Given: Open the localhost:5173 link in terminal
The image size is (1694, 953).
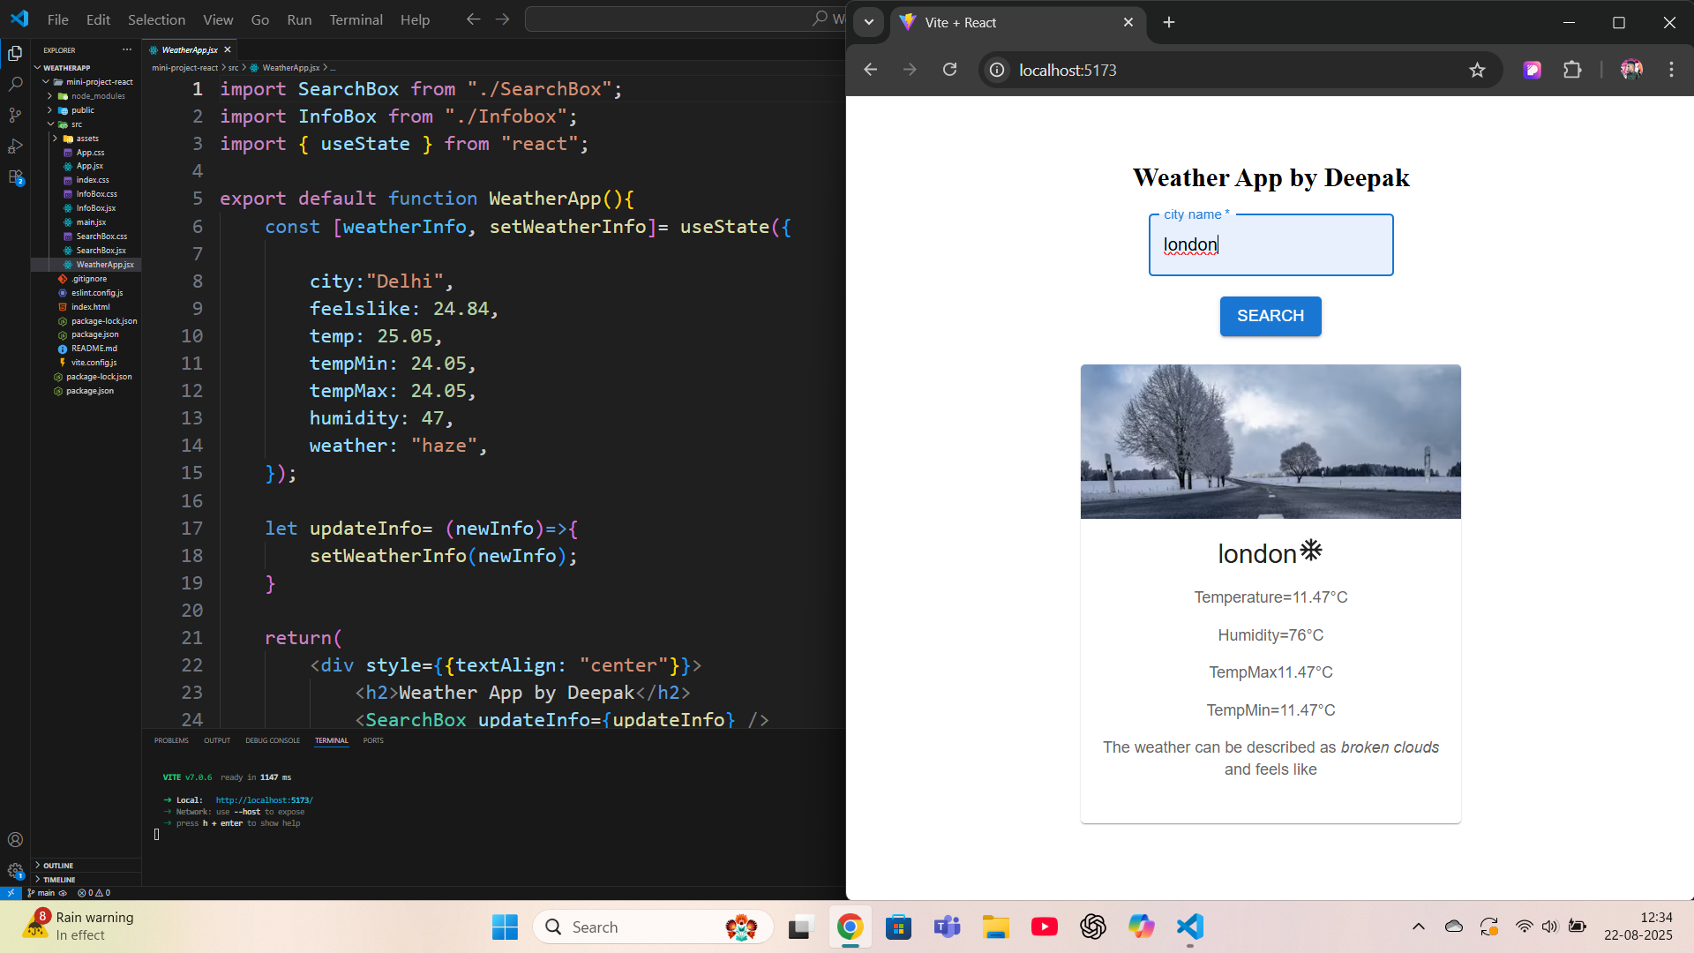Looking at the screenshot, I should [264, 800].
